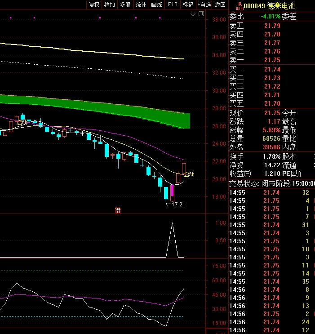Click the 75.00 indicator axis label
This screenshot has height=334, width=315.
coord(219,266)
